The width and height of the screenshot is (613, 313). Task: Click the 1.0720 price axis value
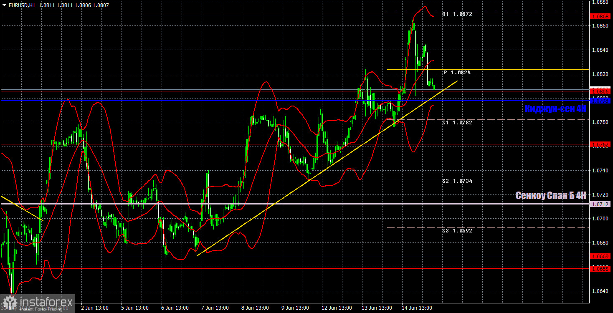click(600, 195)
